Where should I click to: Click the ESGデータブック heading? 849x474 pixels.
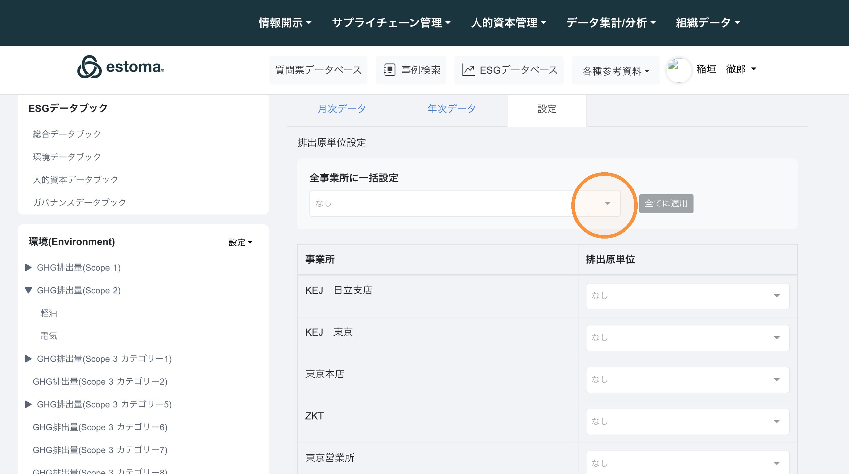tap(68, 108)
